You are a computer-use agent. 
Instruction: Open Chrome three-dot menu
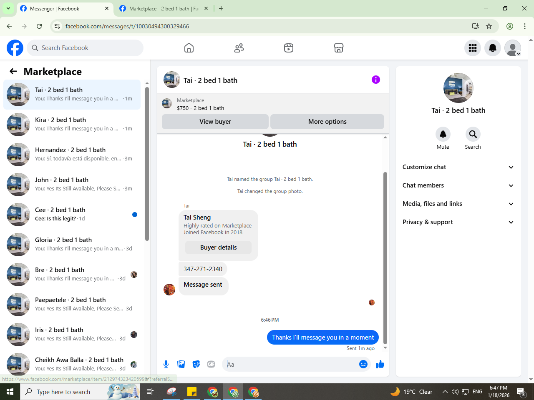[x=525, y=26]
